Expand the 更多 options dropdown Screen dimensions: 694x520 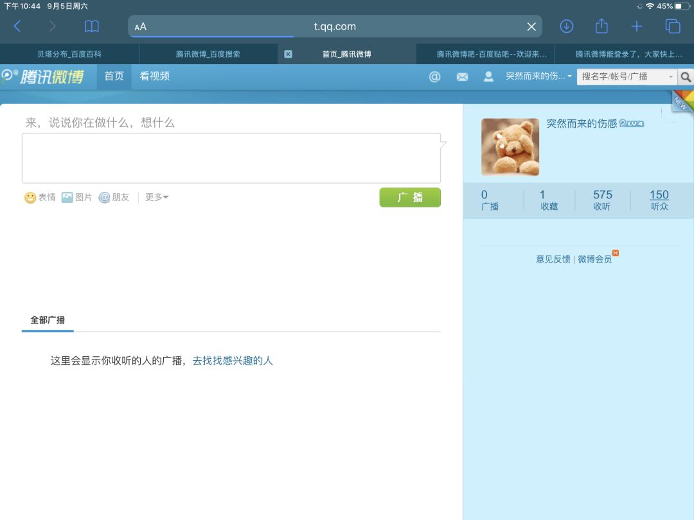pos(157,197)
